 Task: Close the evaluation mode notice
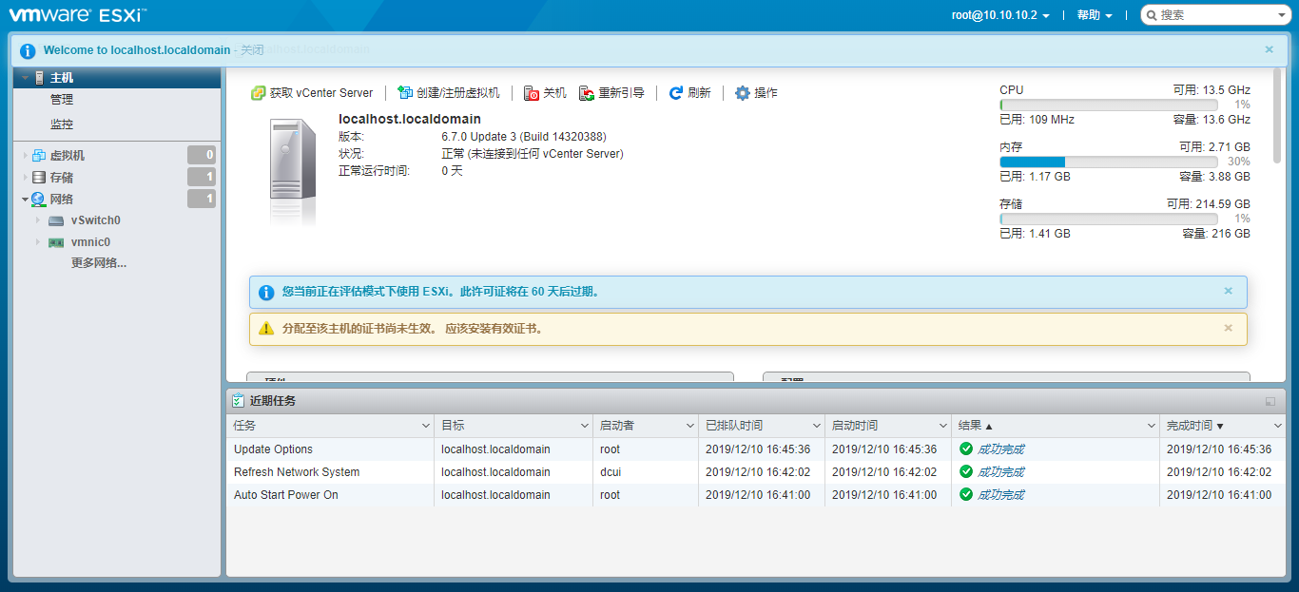1229,291
